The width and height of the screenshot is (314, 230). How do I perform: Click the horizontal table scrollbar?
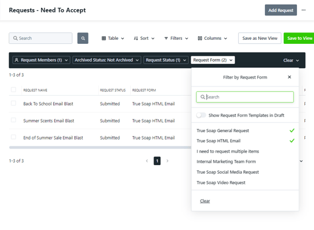click(100, 147)
